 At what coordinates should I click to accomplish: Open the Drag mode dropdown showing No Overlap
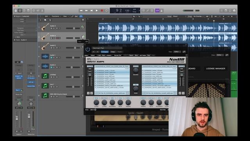point(198,16)
